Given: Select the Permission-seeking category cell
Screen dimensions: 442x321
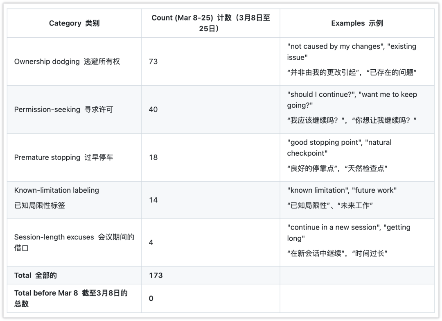Looking at the screenshot, I should point(63,109).
